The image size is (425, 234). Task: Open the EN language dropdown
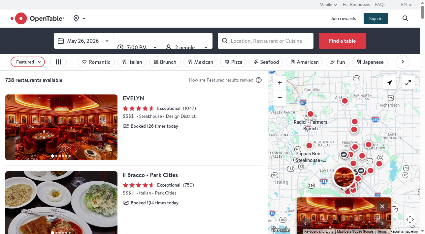tap(406, 5)
